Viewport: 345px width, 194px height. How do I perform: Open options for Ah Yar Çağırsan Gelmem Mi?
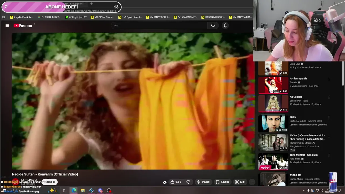pos(329,136)
